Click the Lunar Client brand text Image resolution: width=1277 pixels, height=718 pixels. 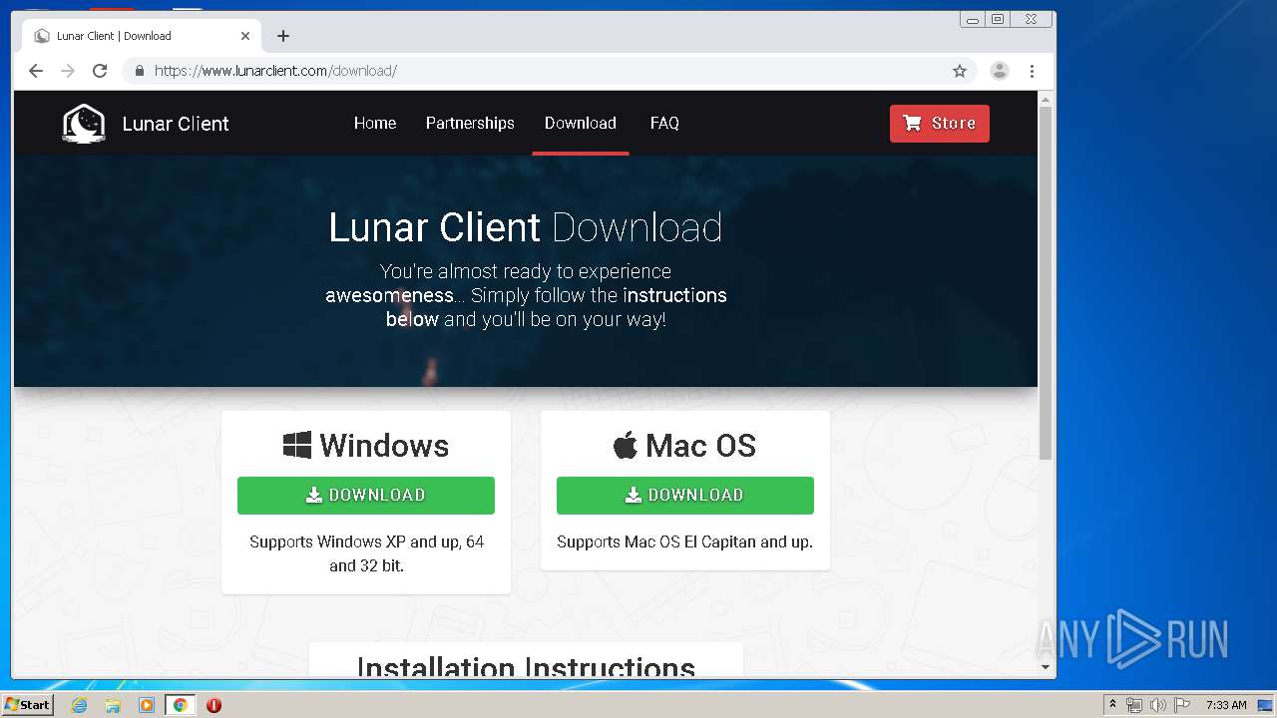[176, 124]
